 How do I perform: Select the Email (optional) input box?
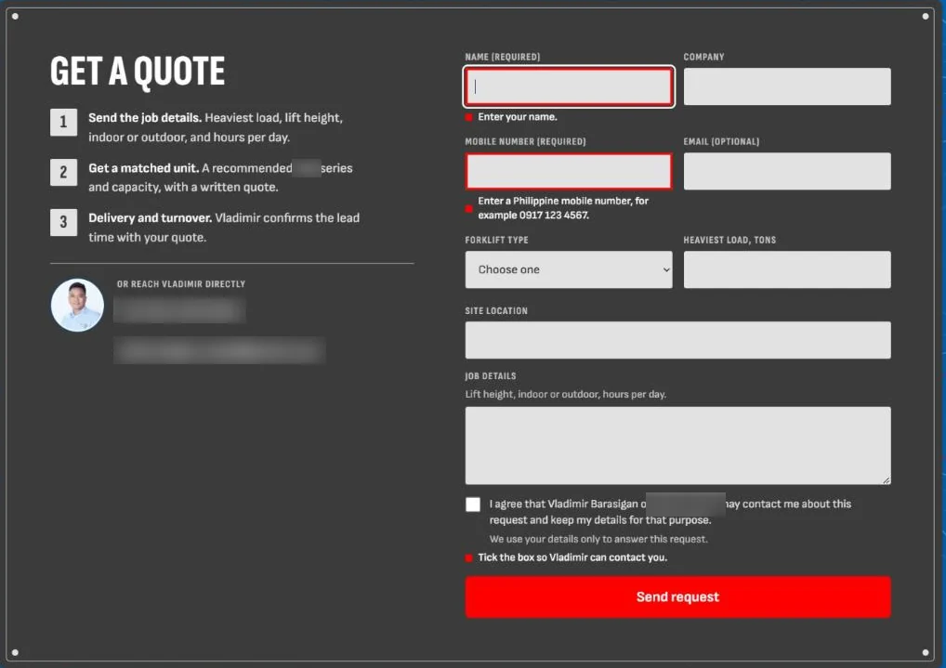[787, 171]
